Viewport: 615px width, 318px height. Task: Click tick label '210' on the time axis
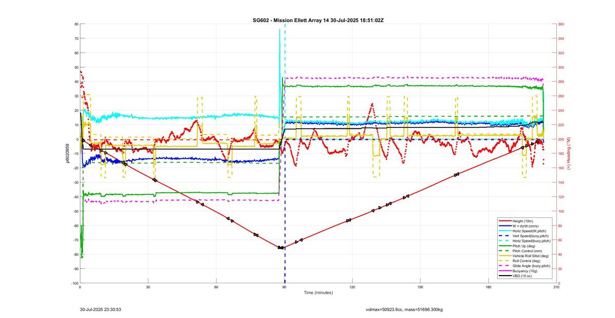pyautogui.click(x=556, y=287)
